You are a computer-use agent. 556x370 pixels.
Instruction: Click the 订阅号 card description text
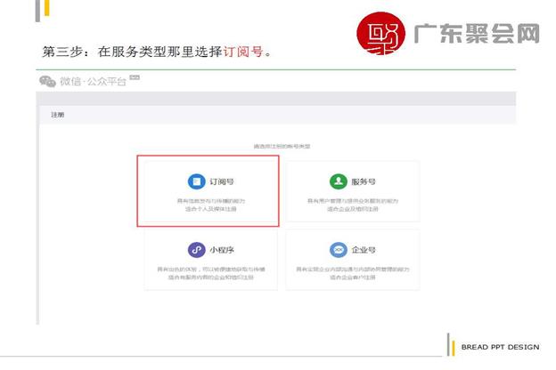[x=210, y=205]
